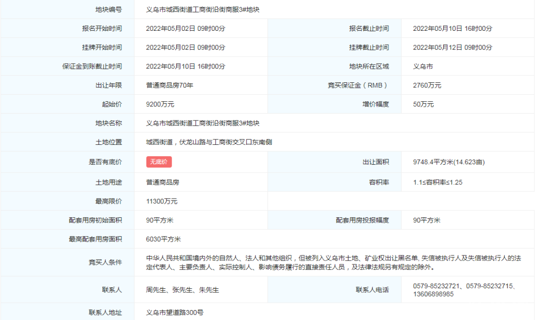Click the 9200万元 starting price

(x=160, y=105)
